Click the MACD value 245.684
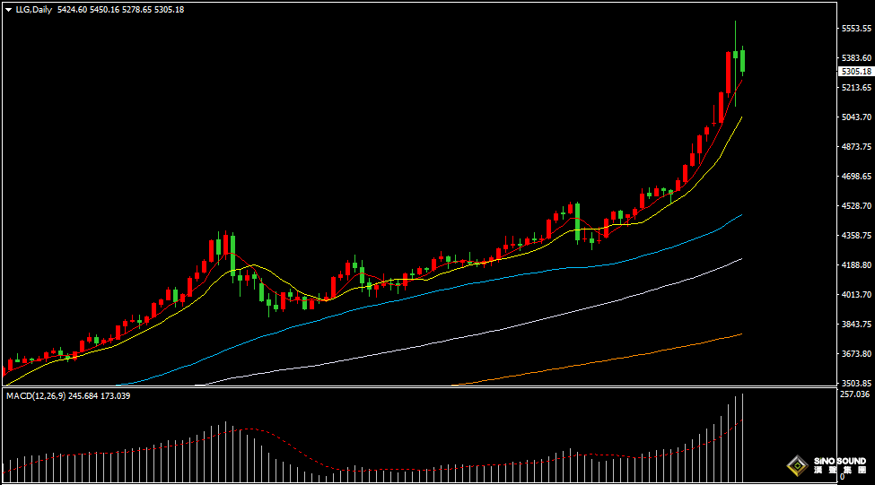The image size is (875, 485). click(83, 396)
